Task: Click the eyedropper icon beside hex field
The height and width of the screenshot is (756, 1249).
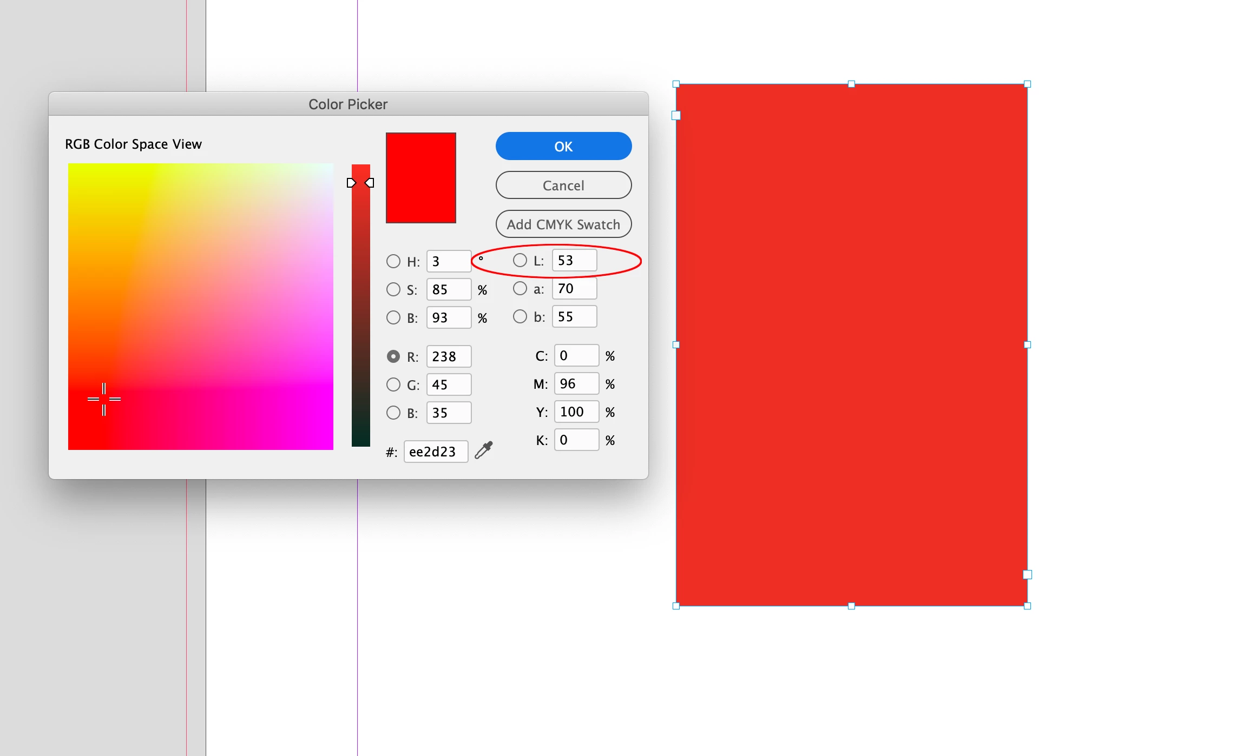Action: 483,450
